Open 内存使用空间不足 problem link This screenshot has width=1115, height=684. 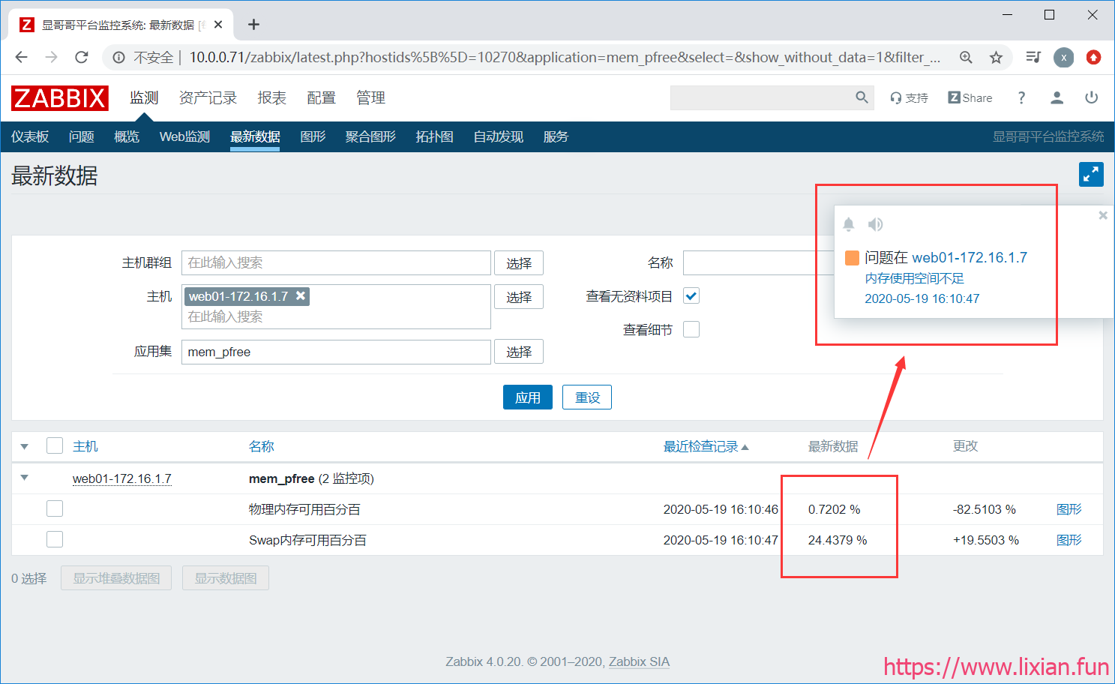tap(915, 278)
